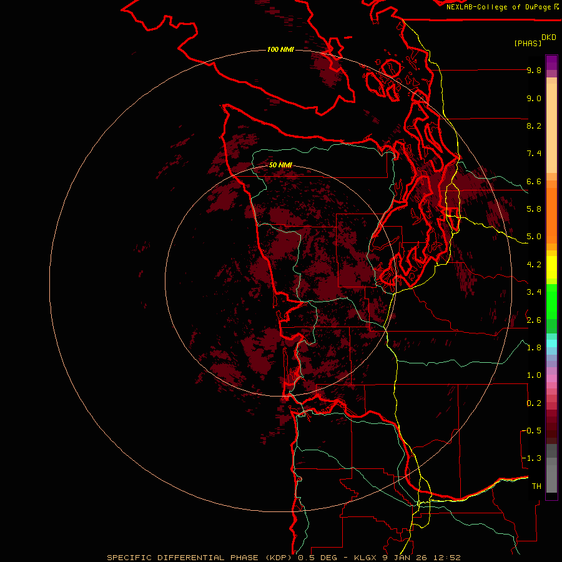Viewport: 562px width, 562px height.
Task: Select the 6.6 value on the color scale
Action: point(534,181)
